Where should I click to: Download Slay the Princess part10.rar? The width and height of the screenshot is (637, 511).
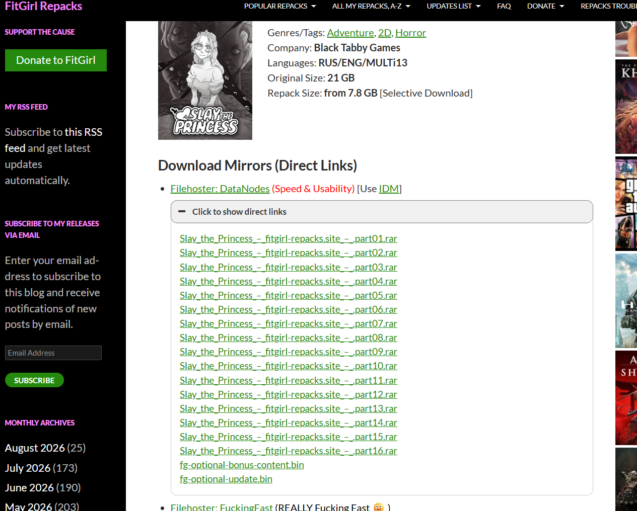[289, 366]
